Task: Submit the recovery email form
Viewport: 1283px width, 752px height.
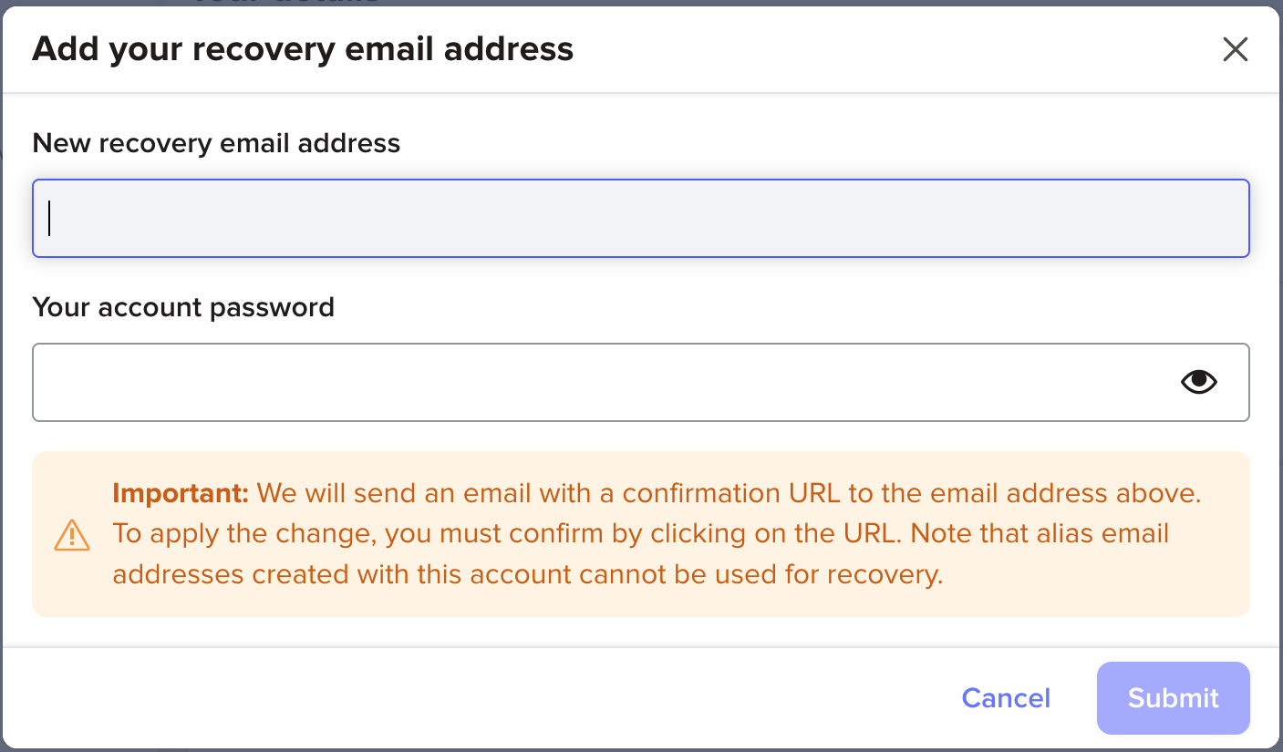Action: pos(1173,697)
